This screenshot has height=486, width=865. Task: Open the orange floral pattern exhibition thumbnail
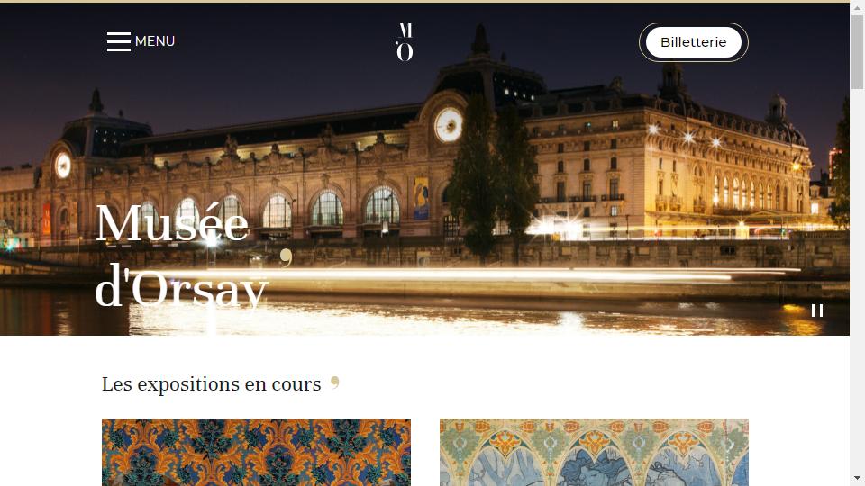click(256, 453)
